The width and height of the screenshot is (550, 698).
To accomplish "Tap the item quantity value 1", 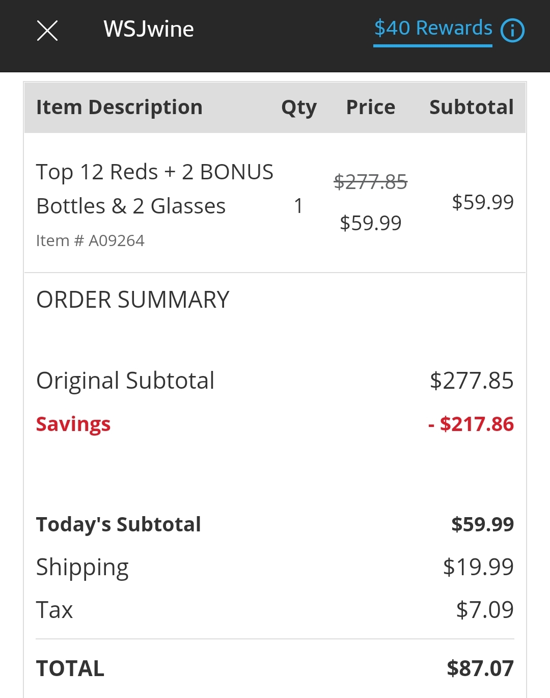I will (x=298, y=206).
